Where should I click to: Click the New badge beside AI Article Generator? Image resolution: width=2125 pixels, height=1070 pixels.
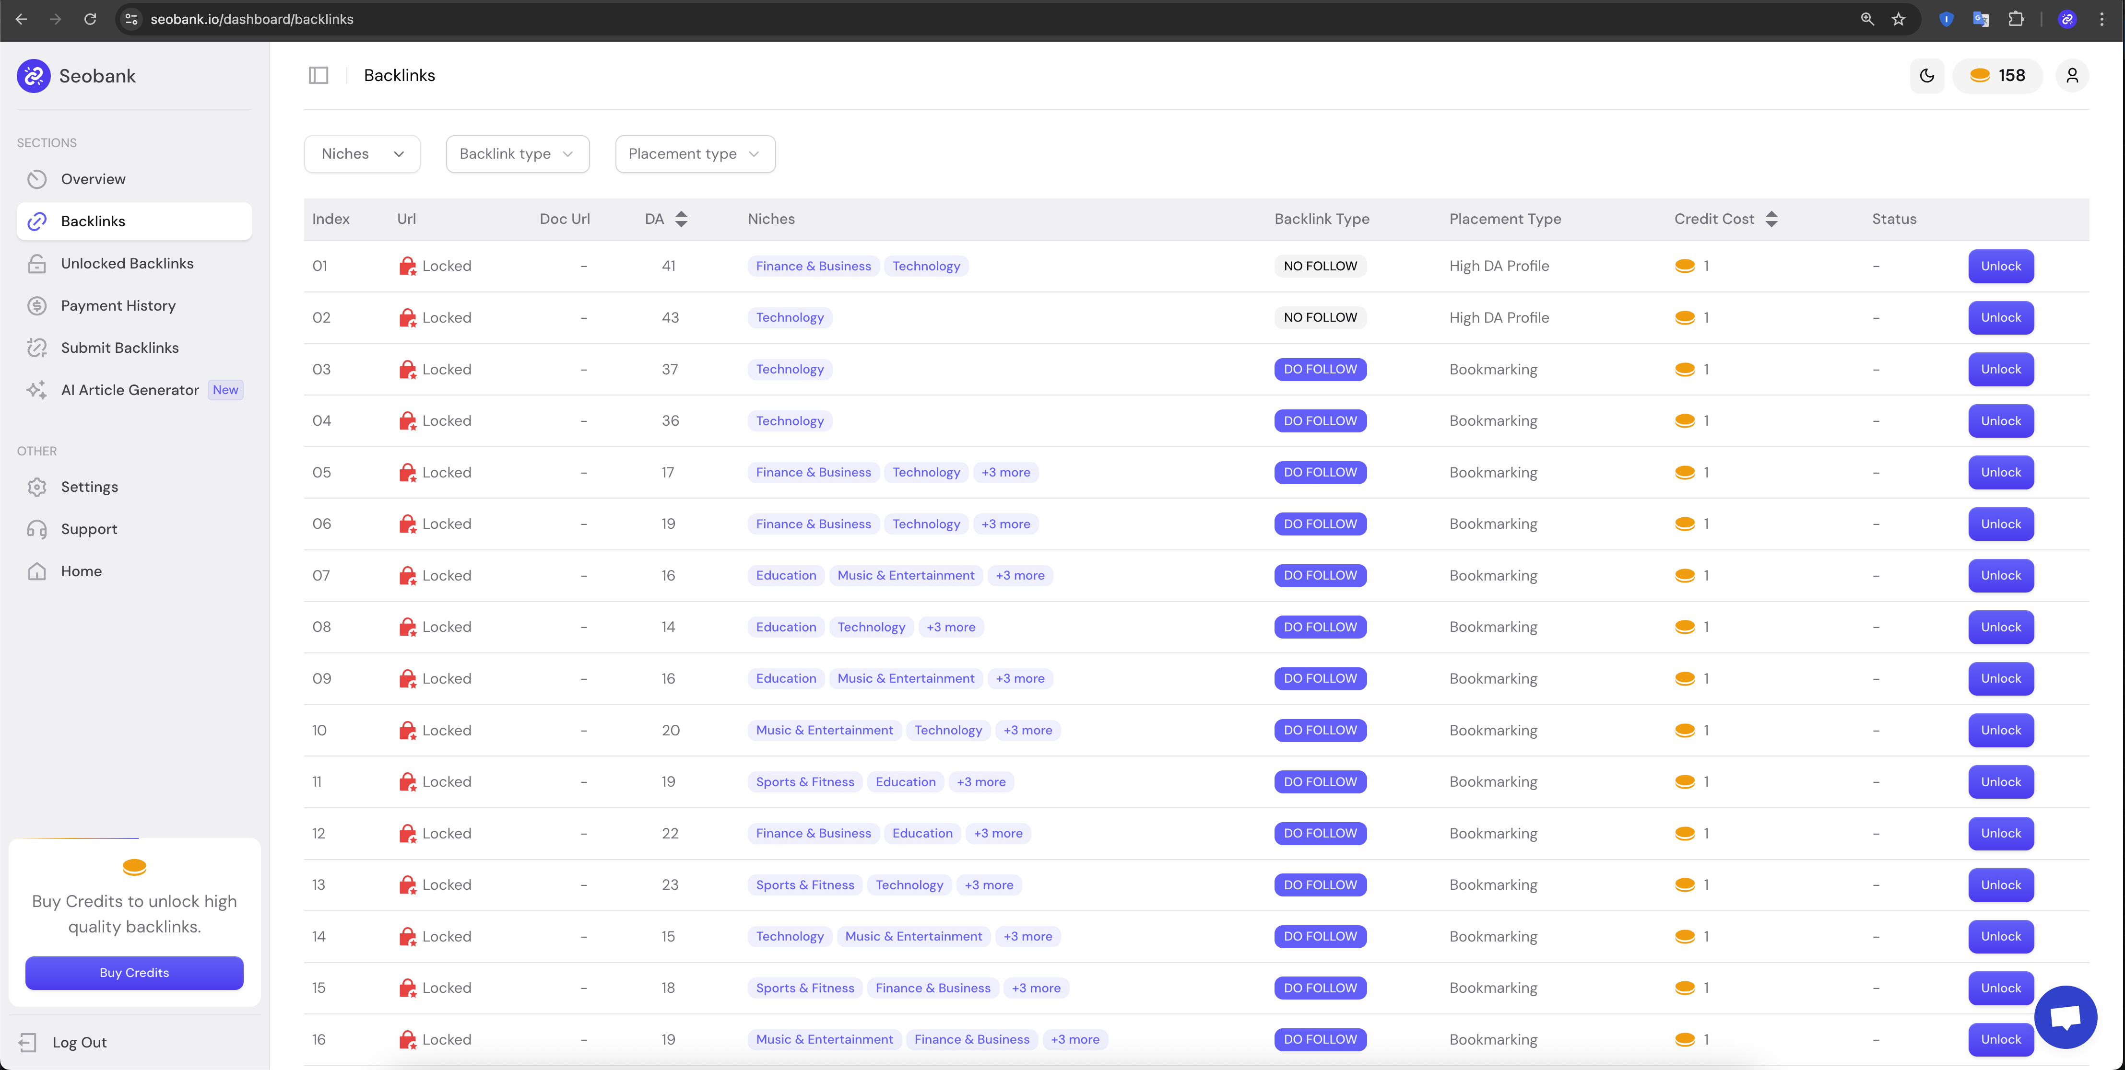click(x=225, y=390)
